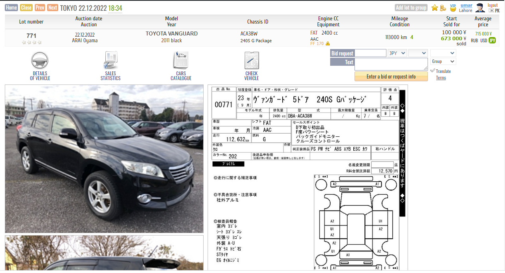
Task: Toggle the Translate checkmark
Action: pos(433,71)
